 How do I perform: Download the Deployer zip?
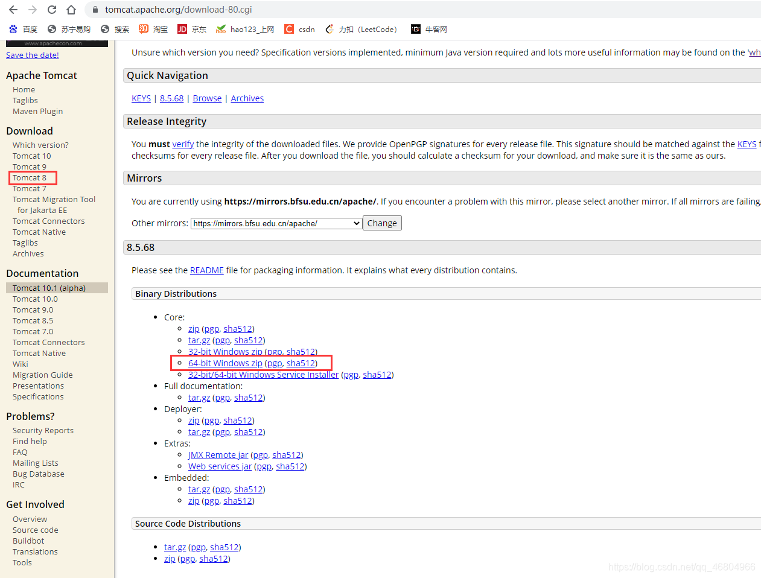point(194,421)
